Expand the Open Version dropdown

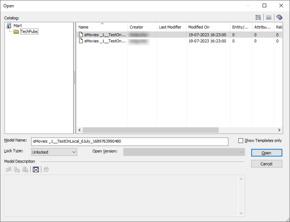pyautogui.click(x=184, y=152)
